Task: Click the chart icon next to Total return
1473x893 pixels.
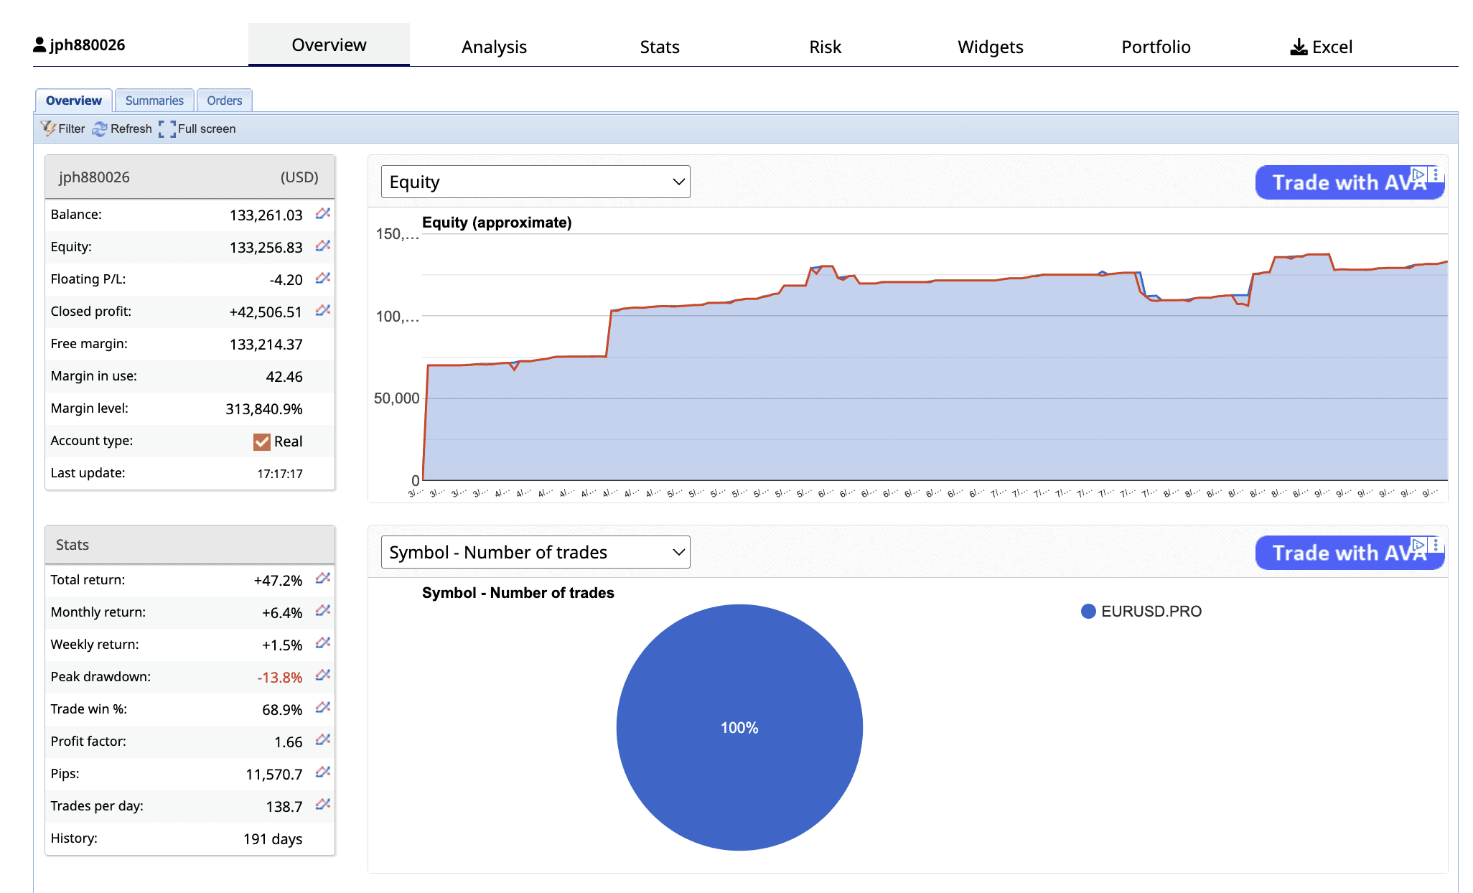Action: point(322,579)
